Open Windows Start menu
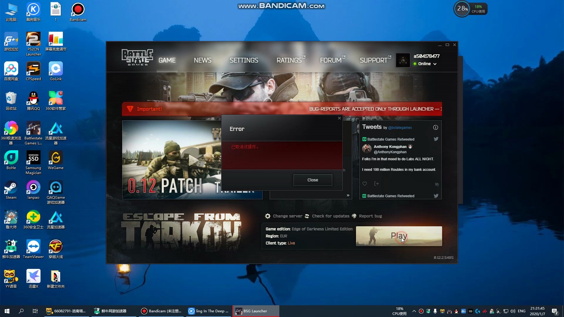The image size is (564, 317). point(7,311)
